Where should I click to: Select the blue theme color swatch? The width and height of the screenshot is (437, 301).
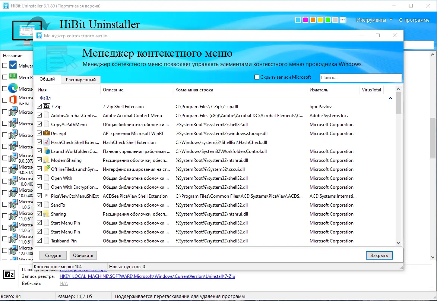298,20
